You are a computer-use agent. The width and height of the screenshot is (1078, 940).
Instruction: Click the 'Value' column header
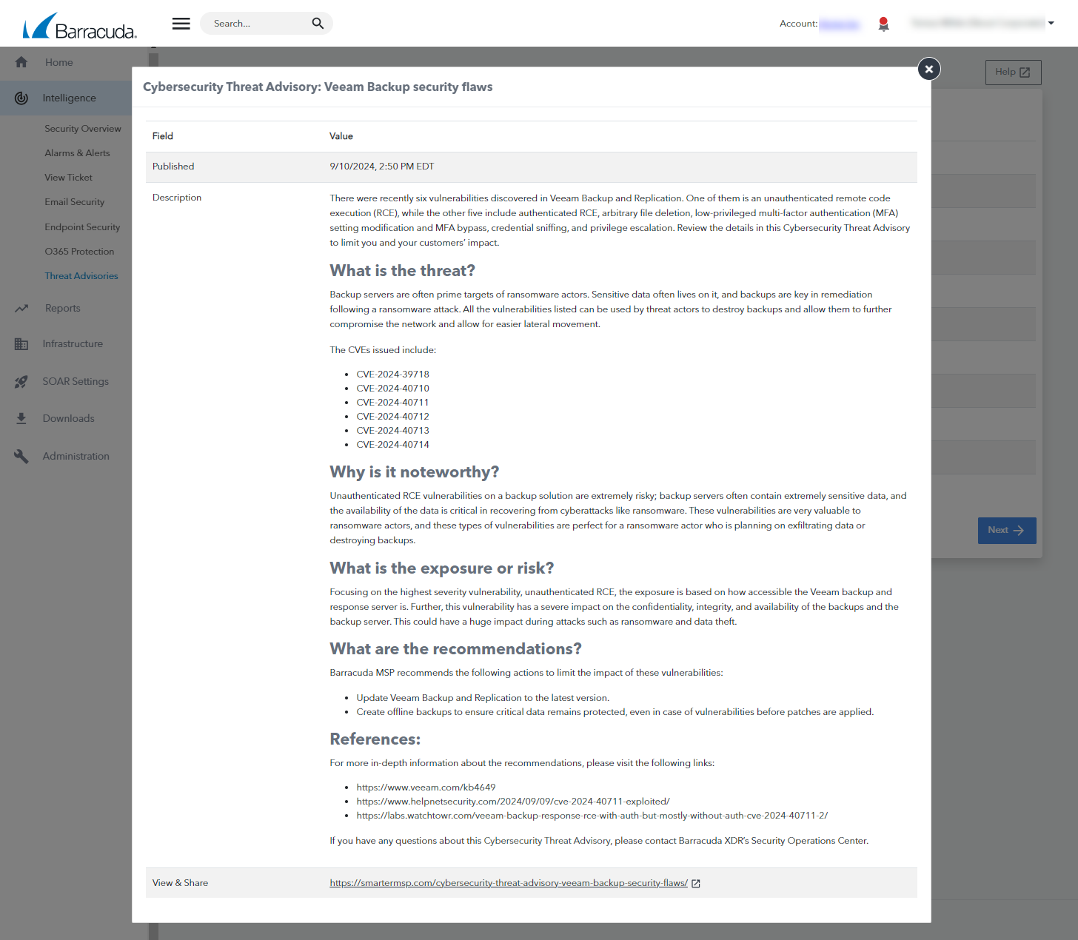[341, 136]
